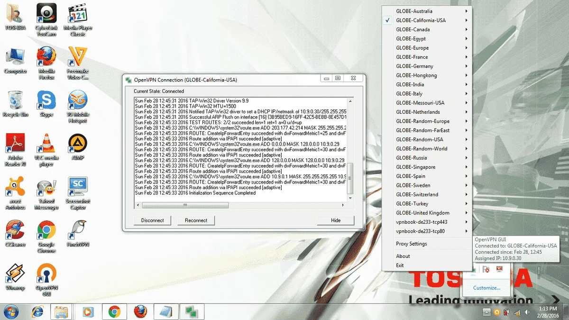The width and height of the screenshot is (569, 320).
Task: Open avast Antivirus desktop icon
Action: (x=16, y=193)
